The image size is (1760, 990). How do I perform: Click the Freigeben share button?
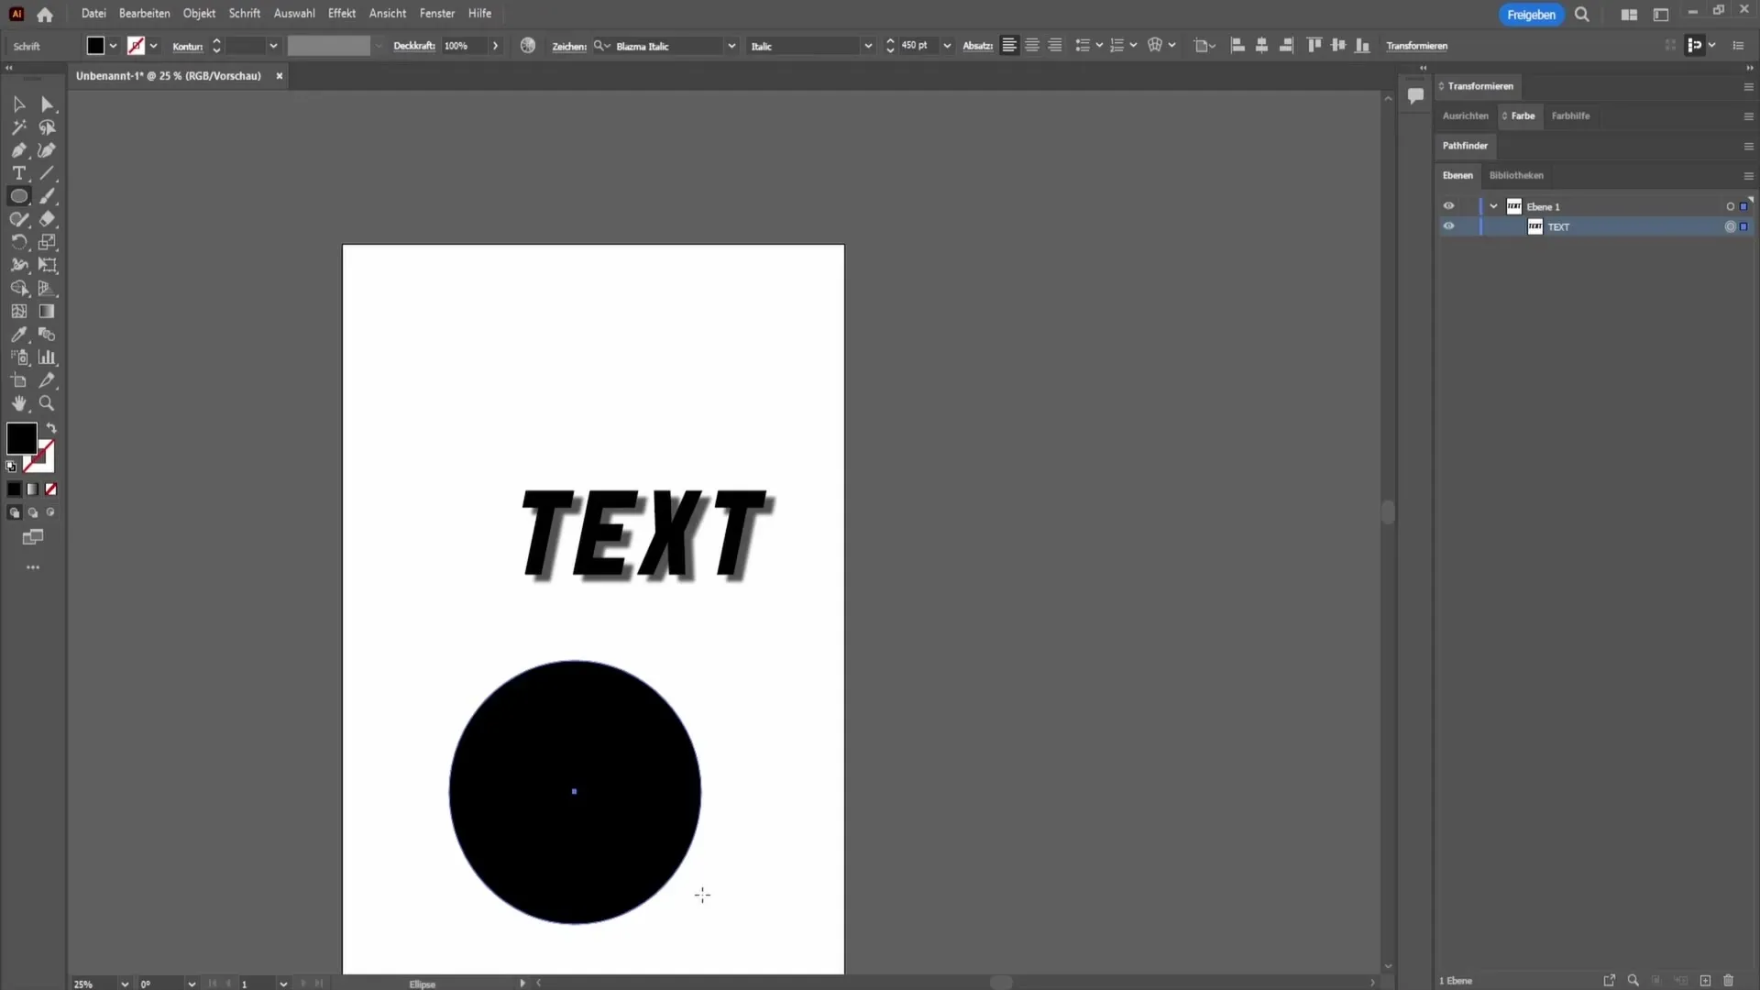click(x=1531, y=15)
